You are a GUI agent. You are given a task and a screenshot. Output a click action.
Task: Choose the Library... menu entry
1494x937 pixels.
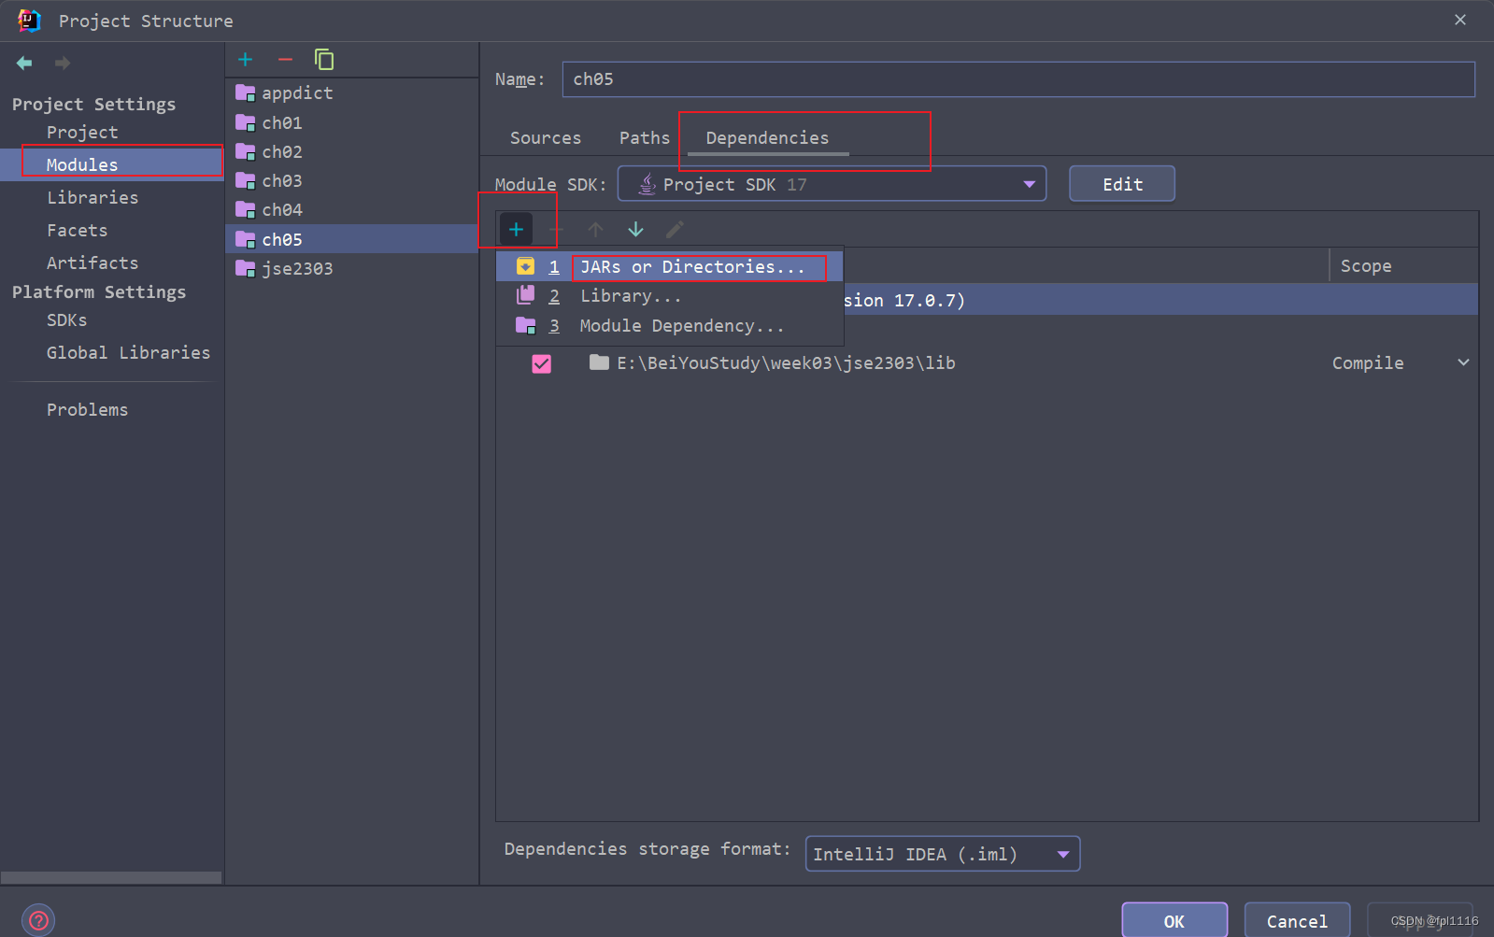point(670,296)
